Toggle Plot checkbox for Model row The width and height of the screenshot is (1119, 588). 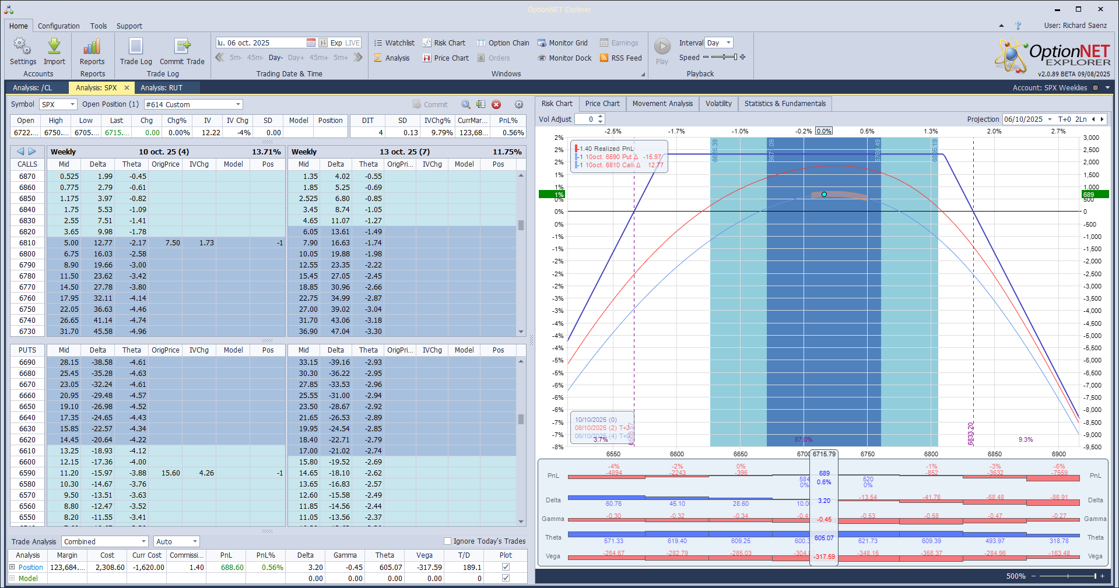(506, 578)
